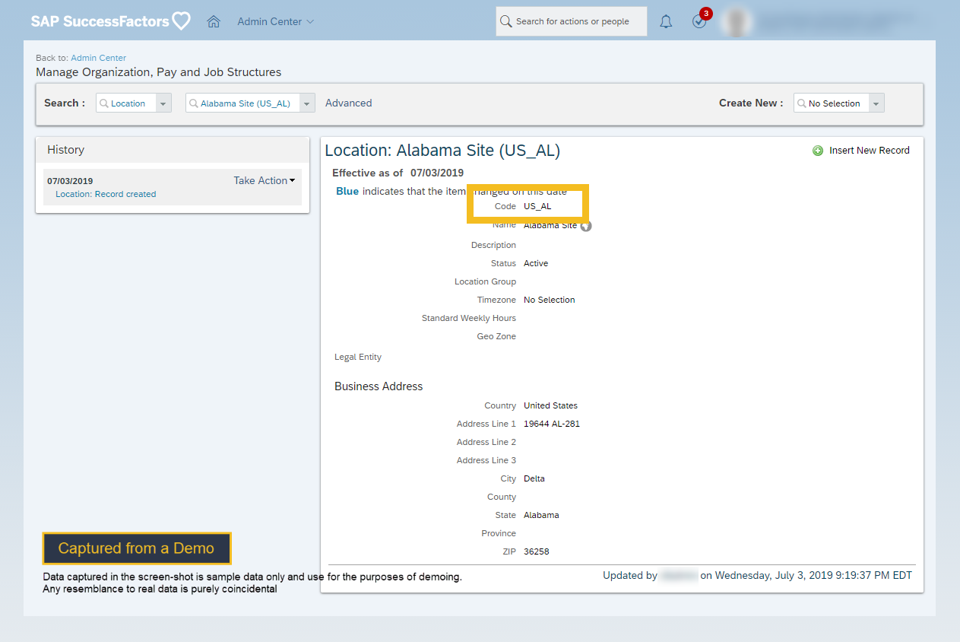
Task: Click the Timezone No Selection value
Action: point(550,300)
